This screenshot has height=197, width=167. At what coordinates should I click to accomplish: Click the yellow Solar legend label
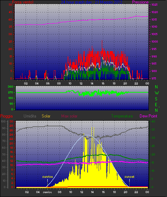[x=46, y=116]
